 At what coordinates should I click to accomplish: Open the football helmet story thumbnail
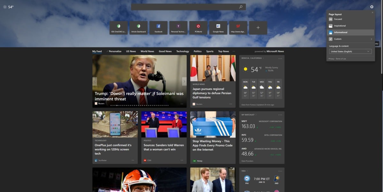pyautogui.click(x=139, y=180)
